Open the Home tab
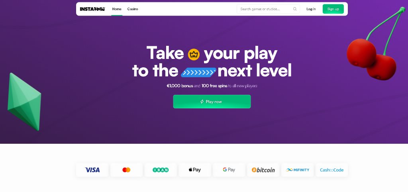The width and height of the screenshot is (408, 192). (117, 9)
